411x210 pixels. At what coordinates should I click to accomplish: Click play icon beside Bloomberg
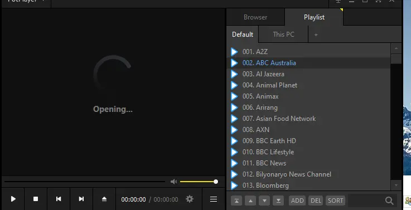(x=234, y=185)
